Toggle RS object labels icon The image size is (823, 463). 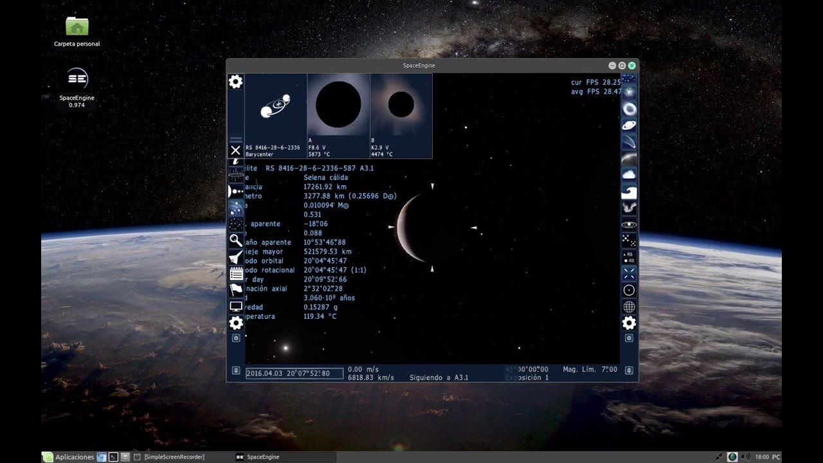click(x=629, y=257)
